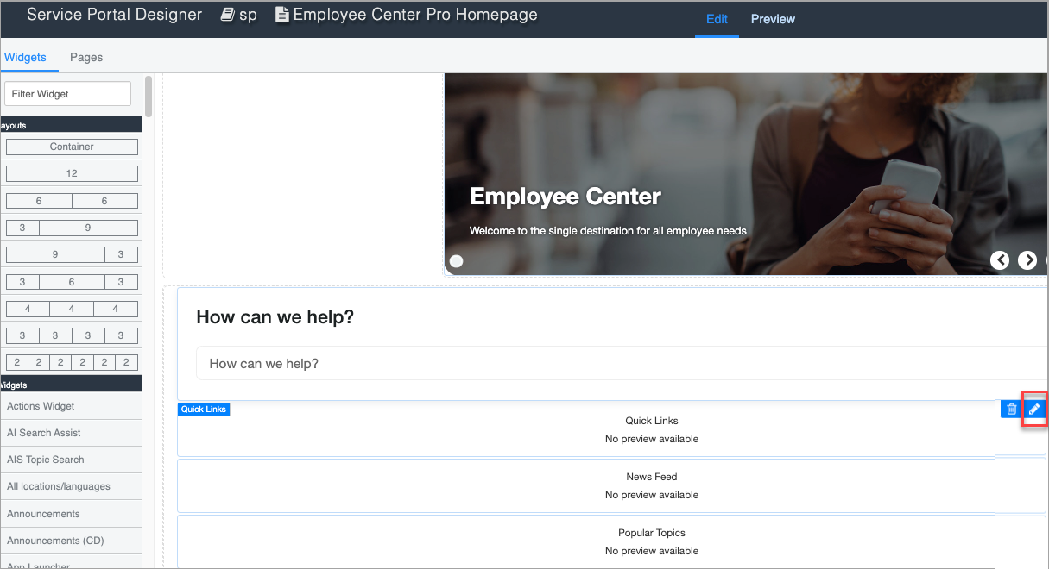Click the page document icon in header
The width and height of the screenshot is (1049, 569).
[x=281, y=15]
